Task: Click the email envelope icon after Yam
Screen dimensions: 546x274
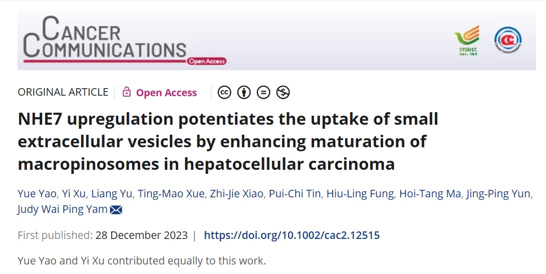Action: 116,210
